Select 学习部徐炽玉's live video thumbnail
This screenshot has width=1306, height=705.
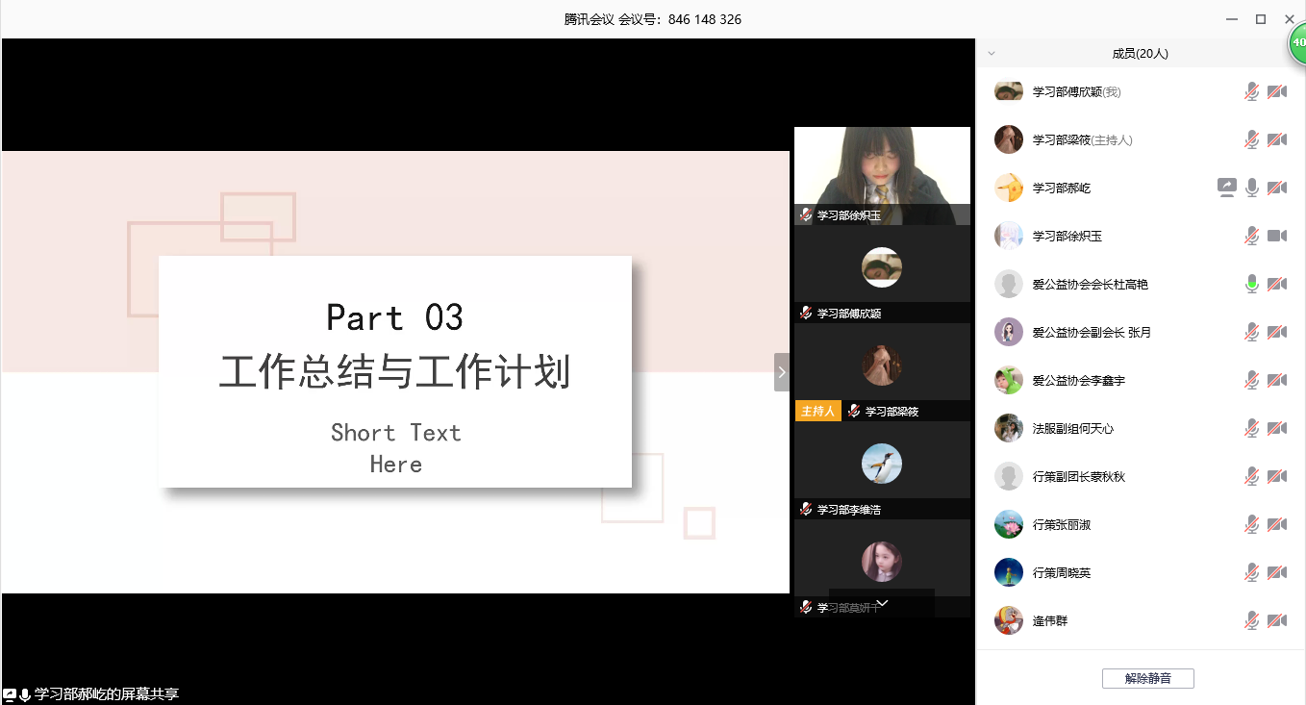click(882, 168)
